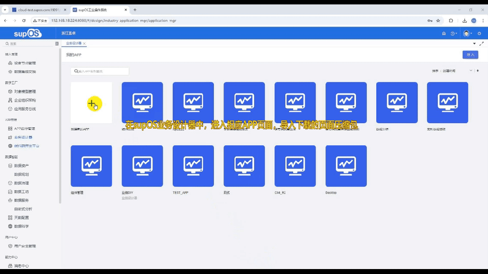Image resolution: width=488 pixels, height=274 pixels.
Task: Open the 业务DIY app tile
Action: point(142,166)
